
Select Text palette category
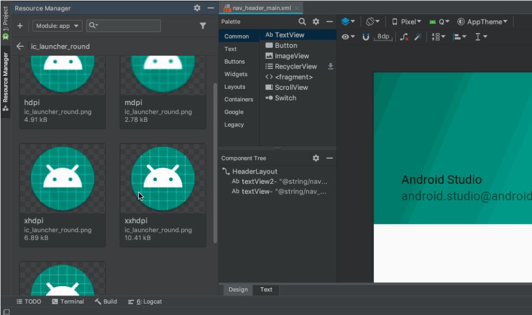230,49
